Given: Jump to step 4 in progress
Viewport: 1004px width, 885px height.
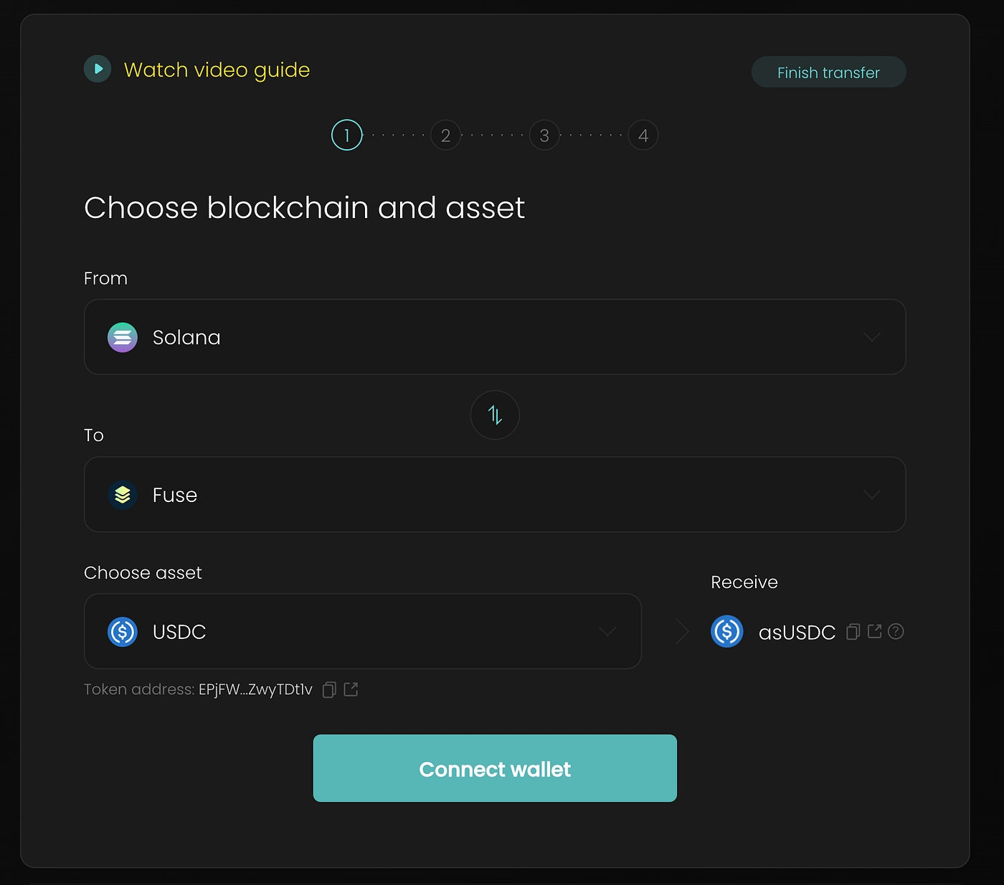Looking at the screenshot, I should [x=643, y=135].
